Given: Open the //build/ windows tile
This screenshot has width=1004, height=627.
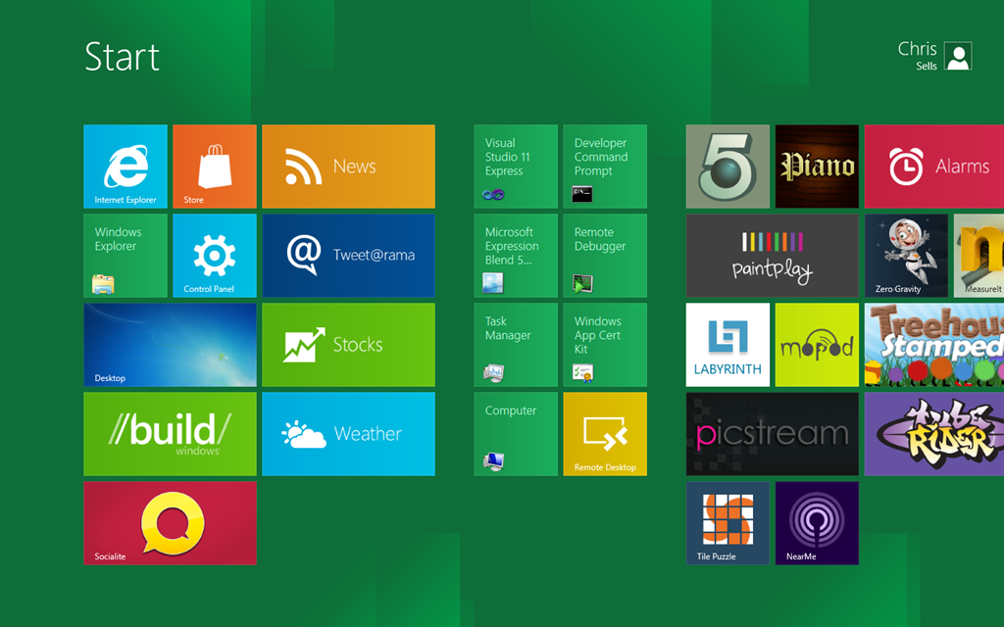Looking at the screenshot, I should click(170, 434).
